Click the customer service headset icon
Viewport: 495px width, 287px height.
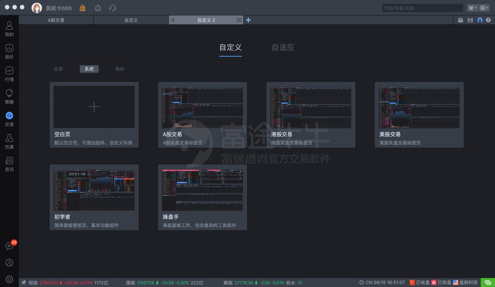coord(113,8)
